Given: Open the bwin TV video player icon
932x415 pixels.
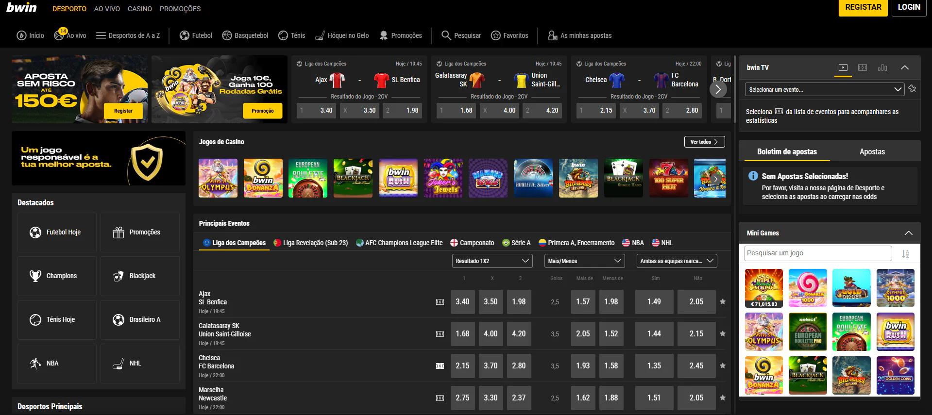Looking at the screenshot, I should (x=843, y=67).
